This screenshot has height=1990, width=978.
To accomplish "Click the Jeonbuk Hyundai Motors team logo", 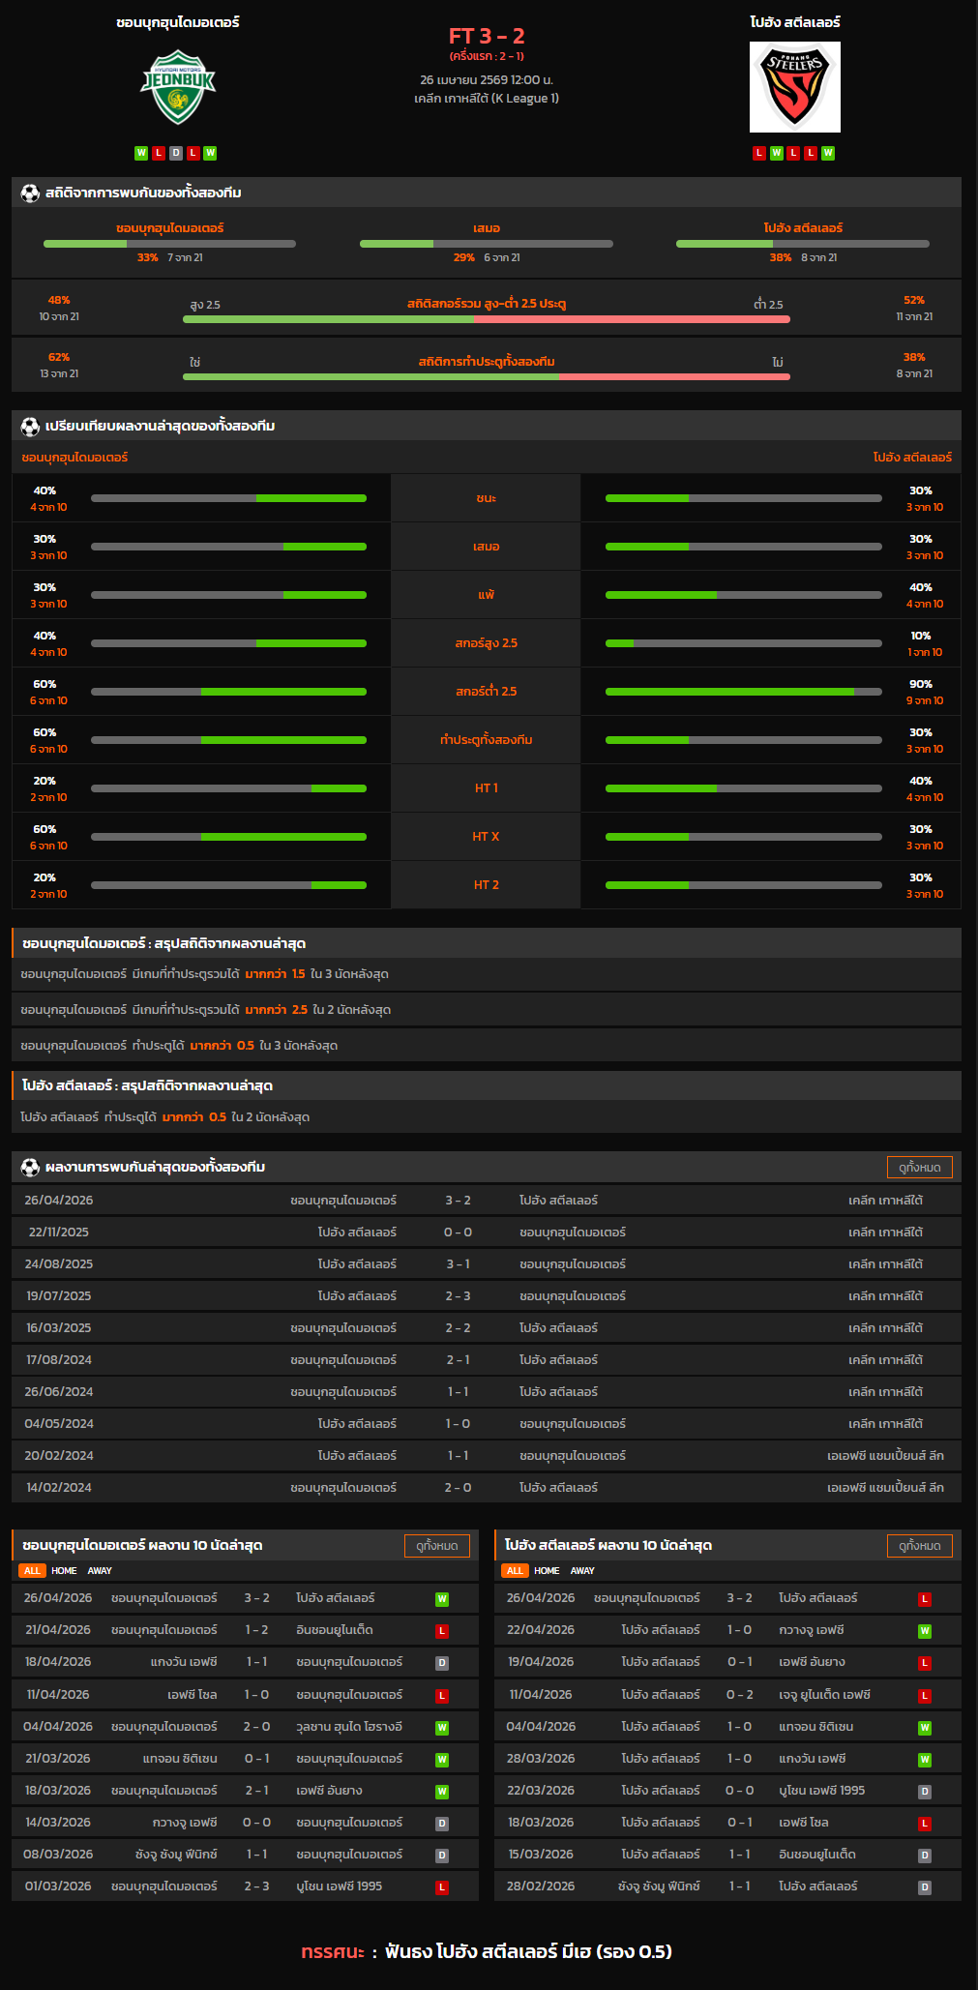I will click(178, 87).
